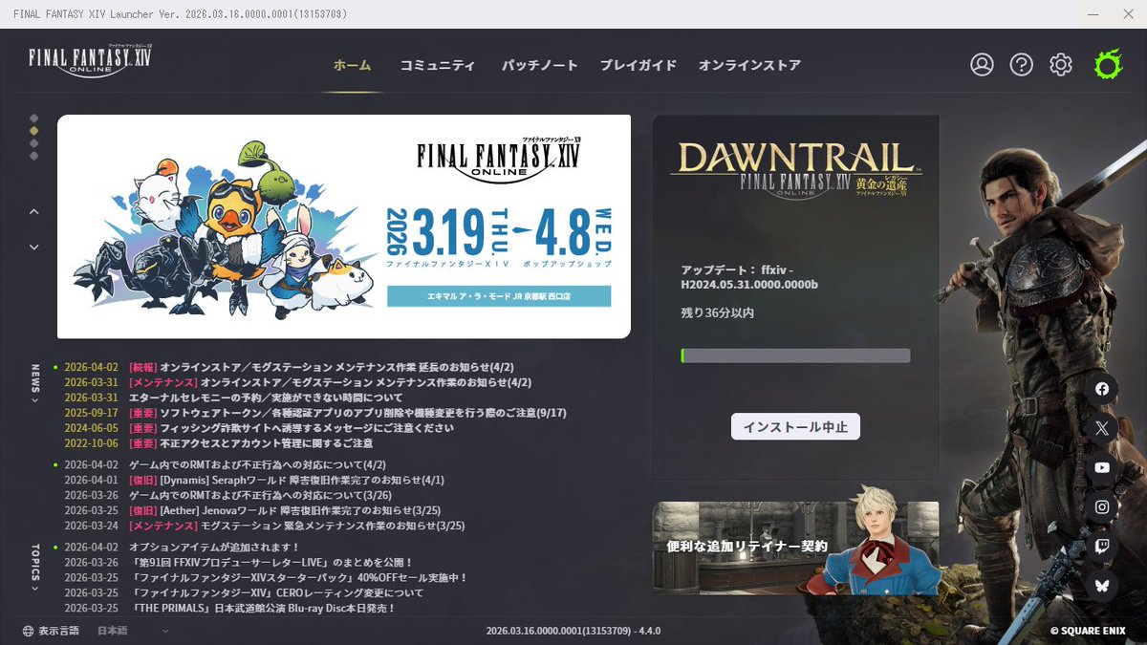Click the globe icon beside 表示言語
This screenshot has height=645, width=1147.
click(28, 631)
